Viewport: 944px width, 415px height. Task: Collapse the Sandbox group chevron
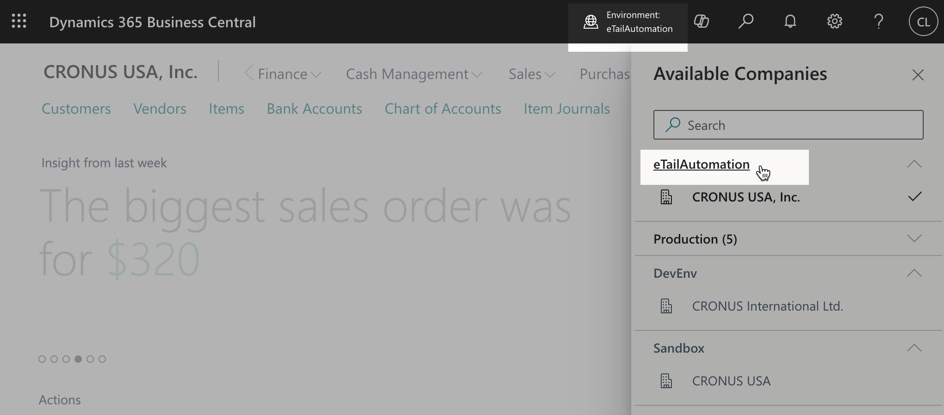tap(914, 348)
